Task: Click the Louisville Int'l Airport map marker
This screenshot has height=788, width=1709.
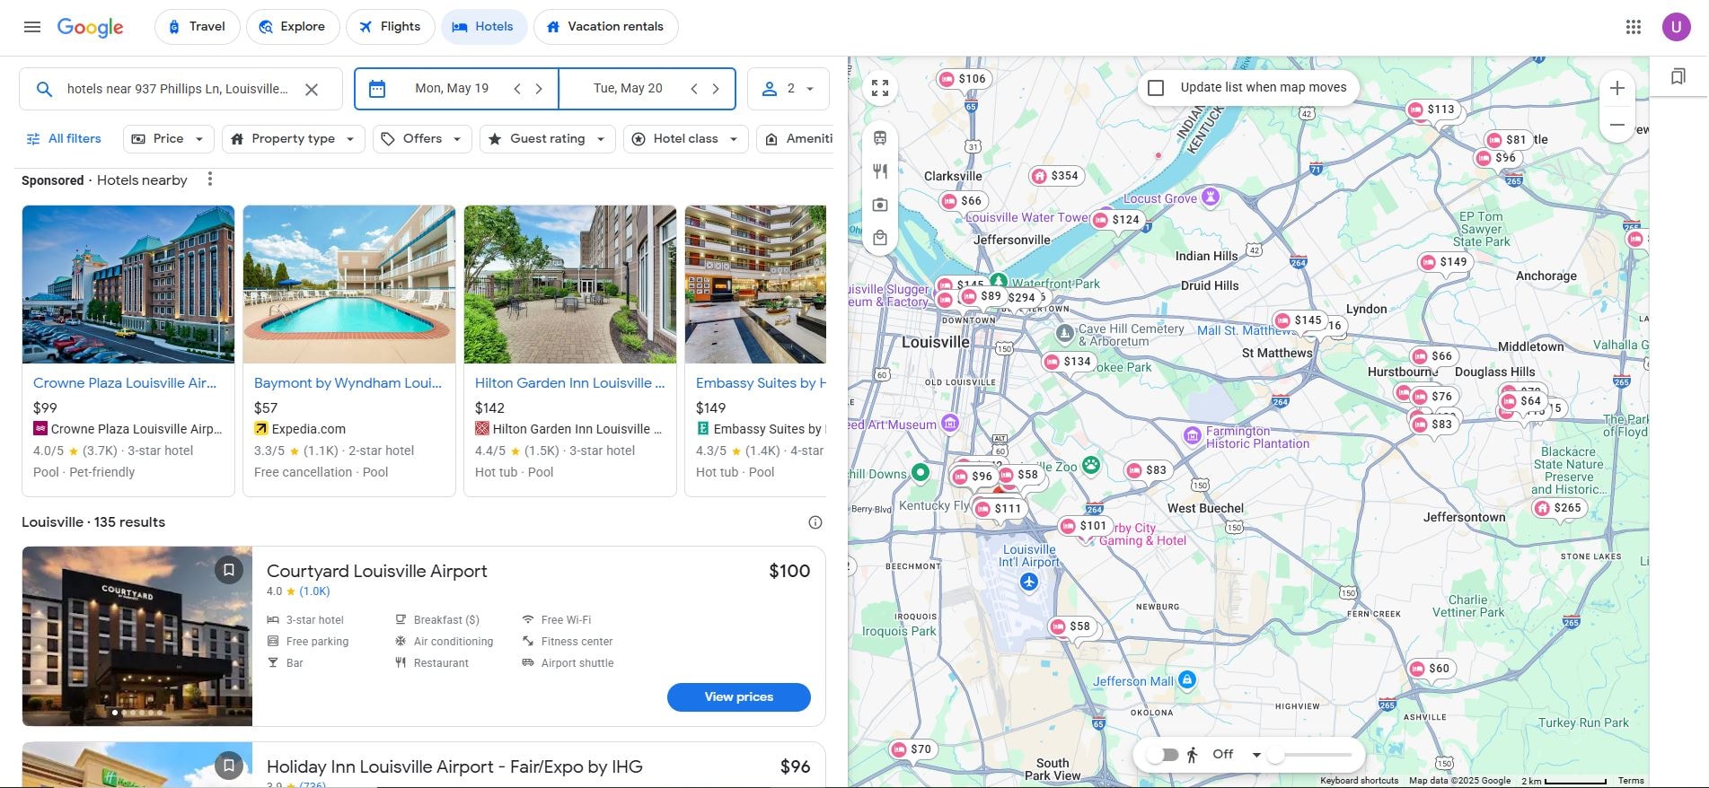Action: pyautogui.click(x=1029, y=582)
